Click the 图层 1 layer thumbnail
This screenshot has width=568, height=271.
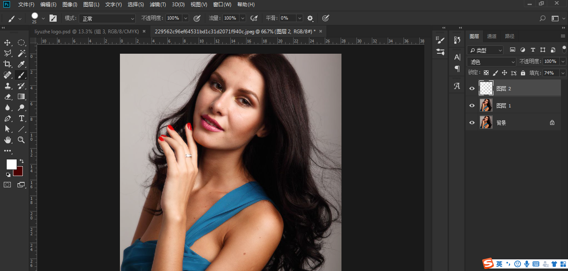click(x=486, y=106)
